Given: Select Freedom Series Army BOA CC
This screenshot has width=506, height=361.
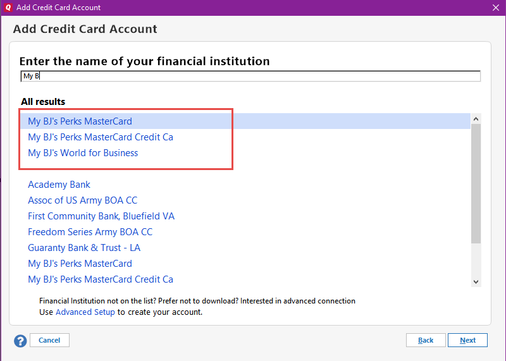Looking at the screenshot, I should 90,232.
